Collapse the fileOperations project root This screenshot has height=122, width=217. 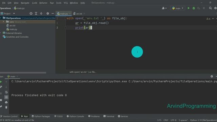[1, 18]
